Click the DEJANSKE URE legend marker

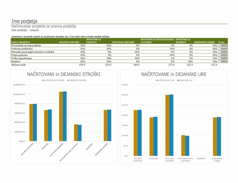coord(177,81)
